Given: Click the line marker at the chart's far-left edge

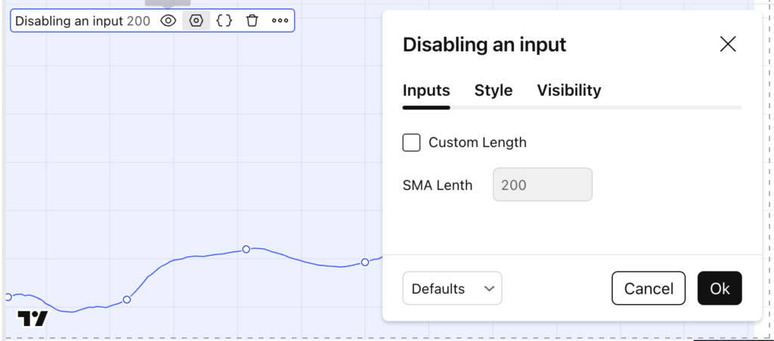Looking at the screenshot, I should (8, 296).
